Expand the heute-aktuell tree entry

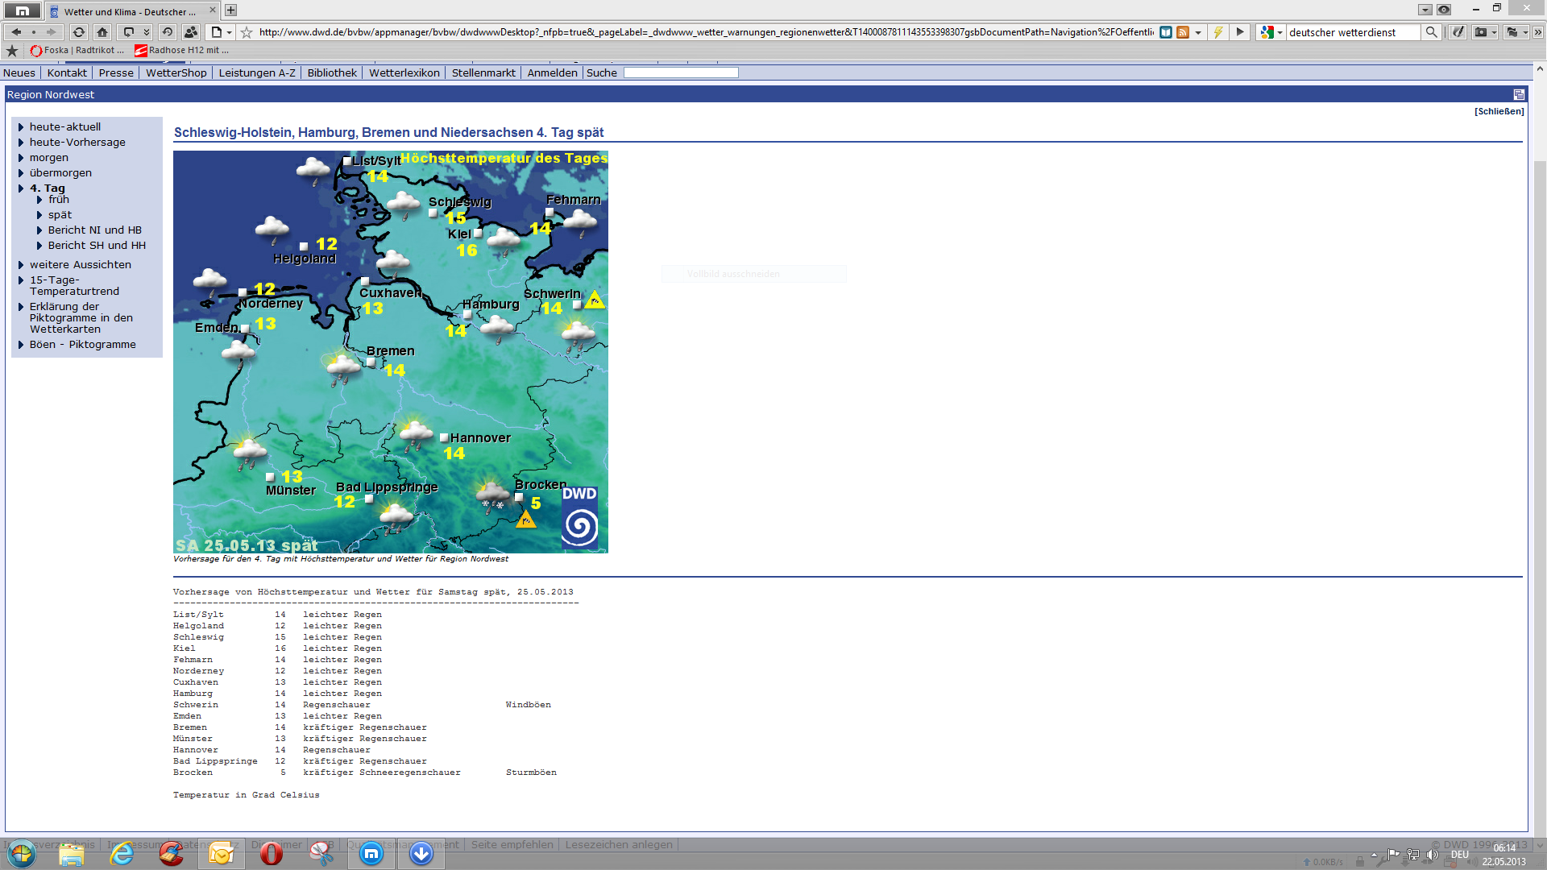(21, 127)
